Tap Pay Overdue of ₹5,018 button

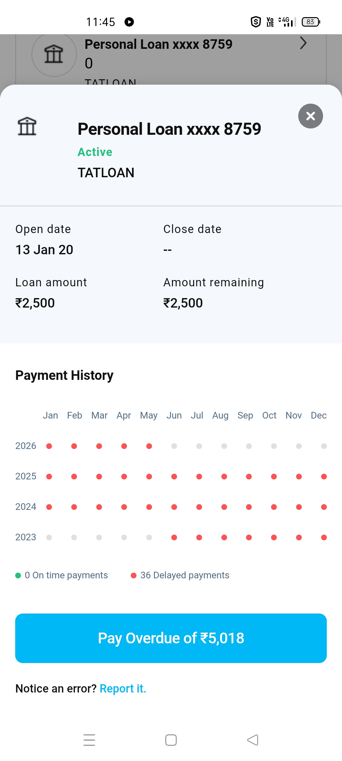[171, 638]
